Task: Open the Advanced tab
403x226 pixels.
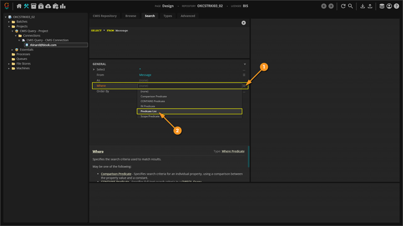Action: 187,16
